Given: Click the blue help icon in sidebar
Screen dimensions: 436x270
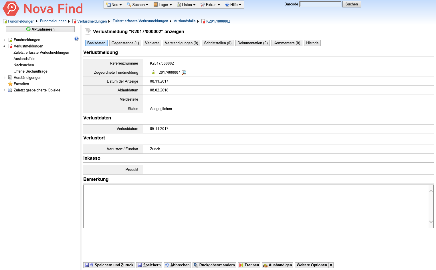Looking at the screenshot, I should [76, 39].
